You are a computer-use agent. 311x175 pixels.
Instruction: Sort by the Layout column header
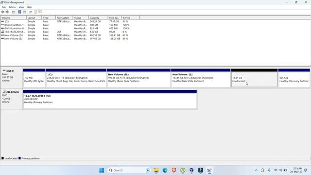tap(34, 18)
